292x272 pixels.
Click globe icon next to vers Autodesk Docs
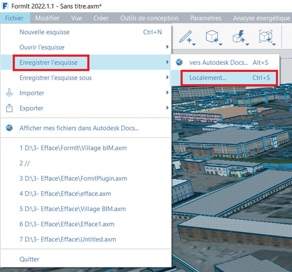point(180,62)
